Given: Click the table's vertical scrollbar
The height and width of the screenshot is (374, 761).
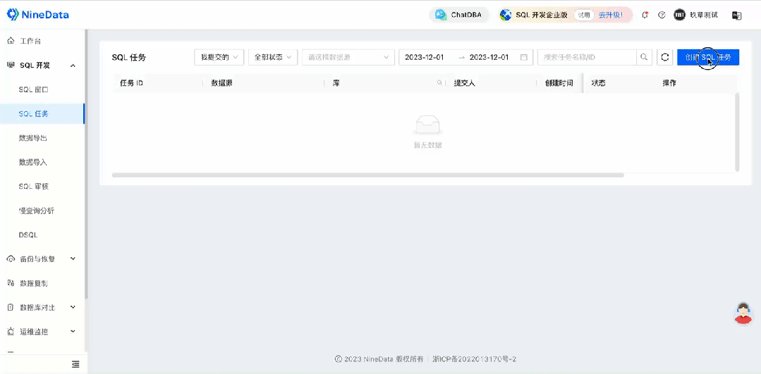Looking at the screenshot, I should pos(737,132).
